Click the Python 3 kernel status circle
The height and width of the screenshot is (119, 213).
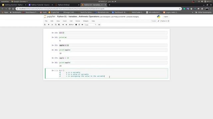point(168,21)
